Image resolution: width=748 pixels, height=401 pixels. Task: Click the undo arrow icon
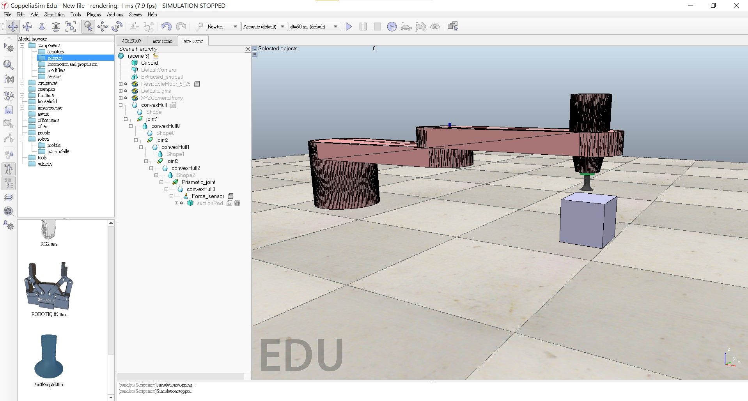166,26
